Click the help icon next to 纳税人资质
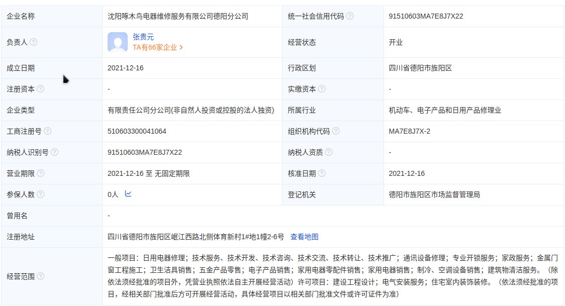The height and width of the screenshot is (306, 565). tap(329, 152)
